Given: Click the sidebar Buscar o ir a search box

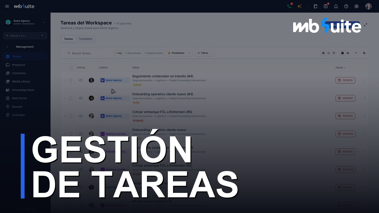Looking at the screenshot, I should click(25, 35).
